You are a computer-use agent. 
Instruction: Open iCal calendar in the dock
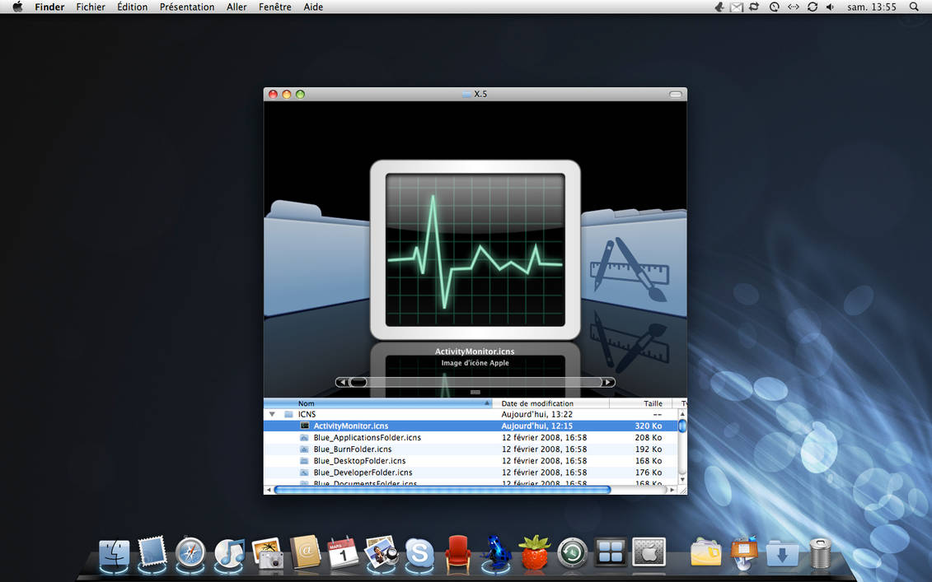point(343,552)
